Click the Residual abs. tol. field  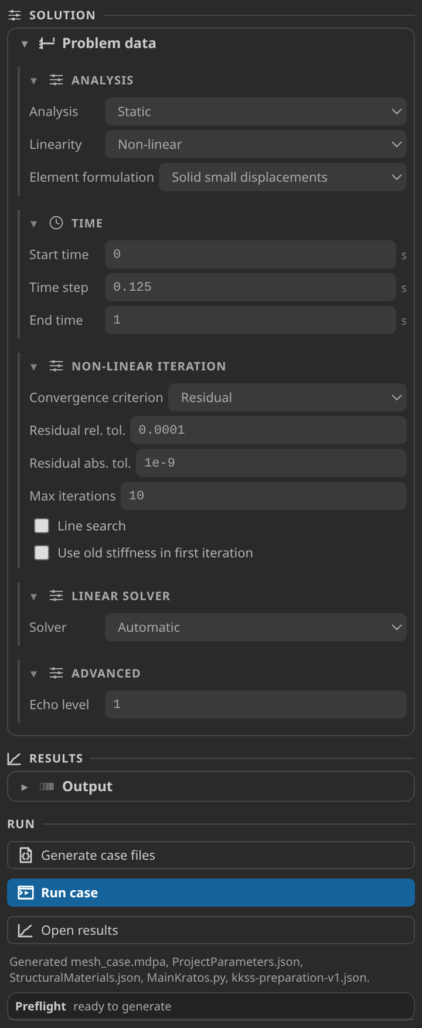[271, 463]
